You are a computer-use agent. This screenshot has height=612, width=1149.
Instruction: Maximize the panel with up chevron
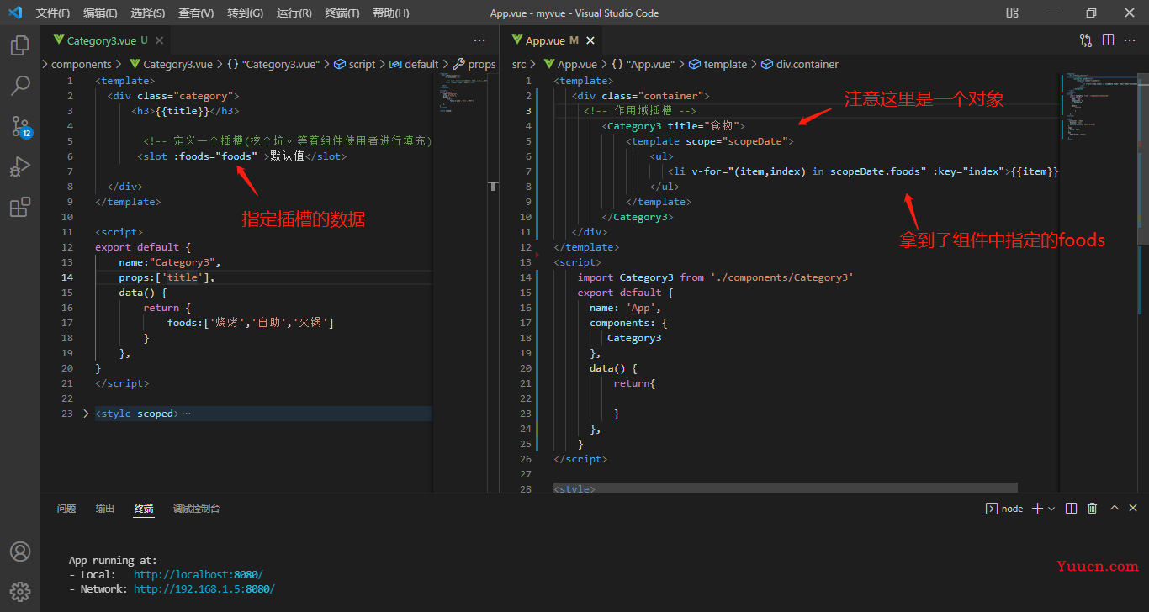click(x=1115, y=509)
